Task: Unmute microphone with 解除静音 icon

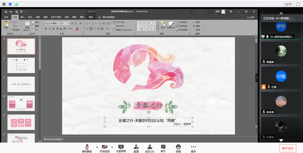Action: tap(87, 147)
